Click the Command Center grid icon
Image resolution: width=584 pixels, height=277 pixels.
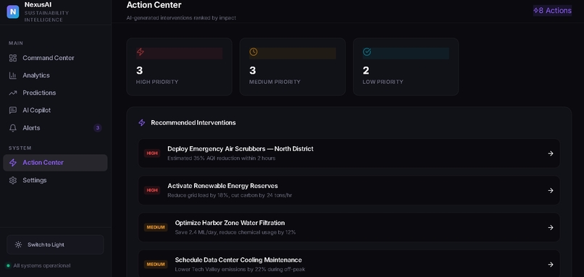13,58
